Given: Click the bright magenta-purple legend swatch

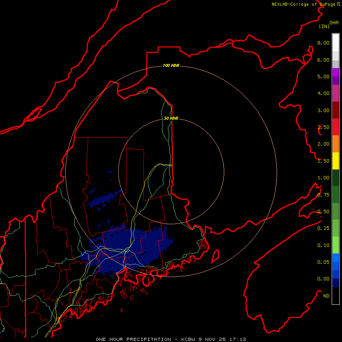Looking at the screenshot, I should (336, 72).
